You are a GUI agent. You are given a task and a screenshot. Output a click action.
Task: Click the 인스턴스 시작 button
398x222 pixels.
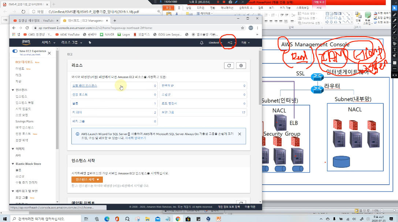pyautogui.click(x=87, y=180)
